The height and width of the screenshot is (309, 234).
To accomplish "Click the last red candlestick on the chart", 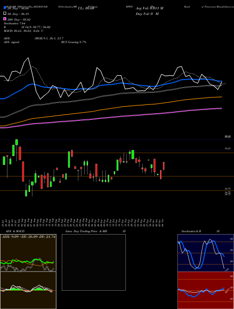I will pyautogui.click(x=163, y=166).
